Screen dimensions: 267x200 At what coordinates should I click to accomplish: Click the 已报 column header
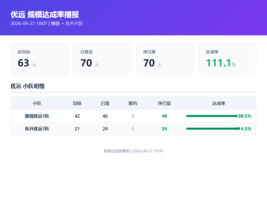click(105, 103)
